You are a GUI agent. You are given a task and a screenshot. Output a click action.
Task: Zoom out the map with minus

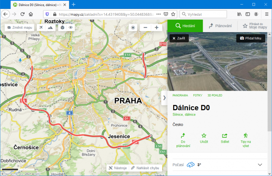click(145, 27)
